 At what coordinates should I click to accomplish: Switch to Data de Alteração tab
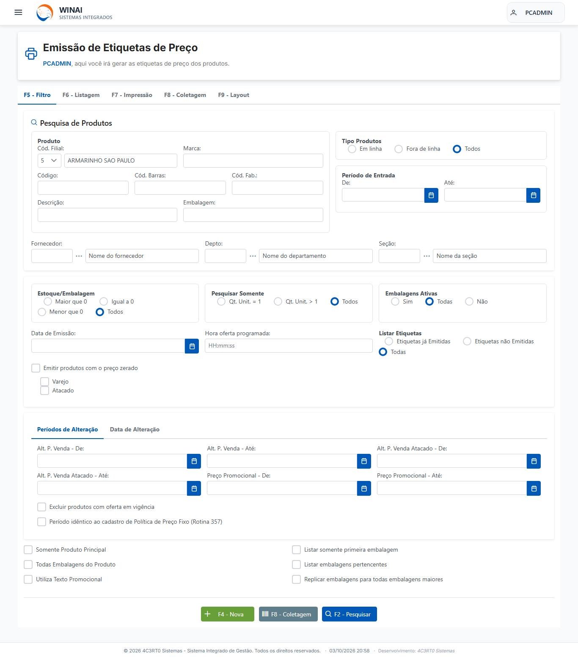[x=135, y=429]
